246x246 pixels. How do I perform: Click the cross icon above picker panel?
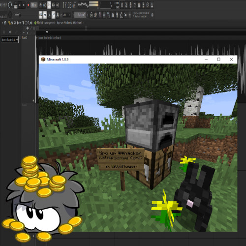click(x=10, y=32)
